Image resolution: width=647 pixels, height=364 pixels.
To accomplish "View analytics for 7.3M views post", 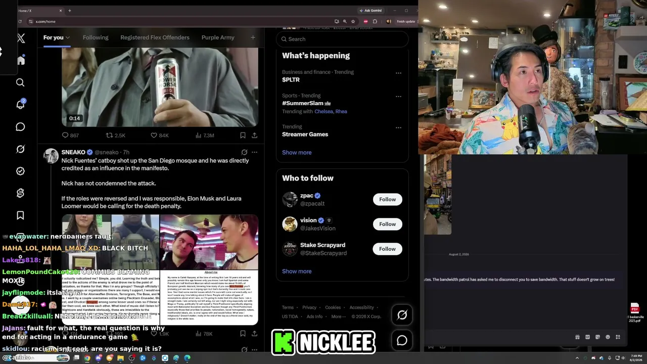I will click(x=205, y=135).
